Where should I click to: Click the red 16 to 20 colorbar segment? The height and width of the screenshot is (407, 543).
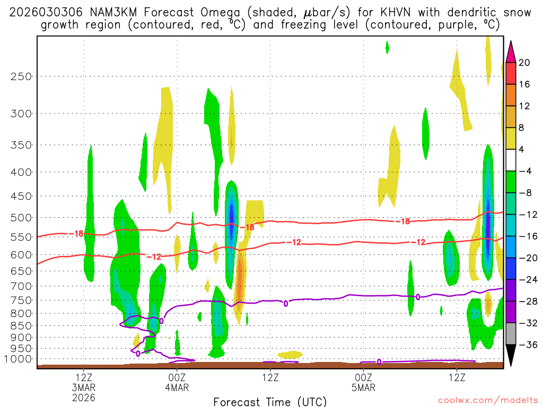pyautogui.click(x=511, y=73)
